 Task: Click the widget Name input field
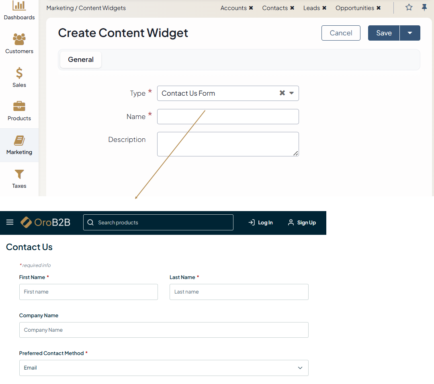[228, 117]
